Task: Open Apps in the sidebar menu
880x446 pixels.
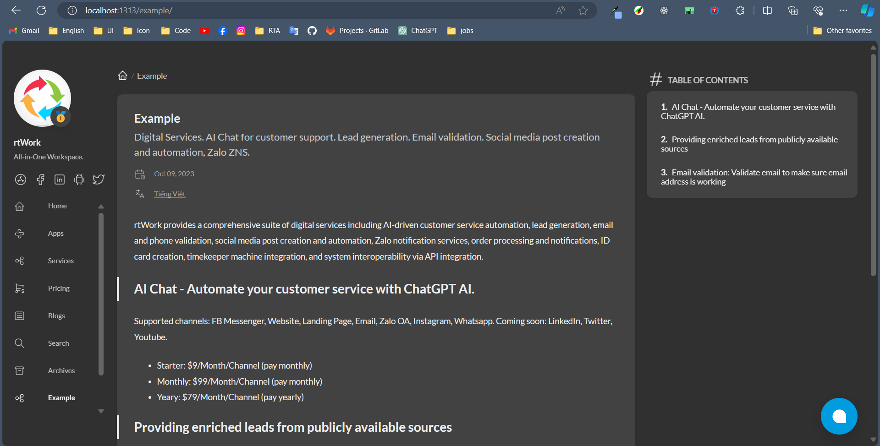Action: [x=55, y=234]
